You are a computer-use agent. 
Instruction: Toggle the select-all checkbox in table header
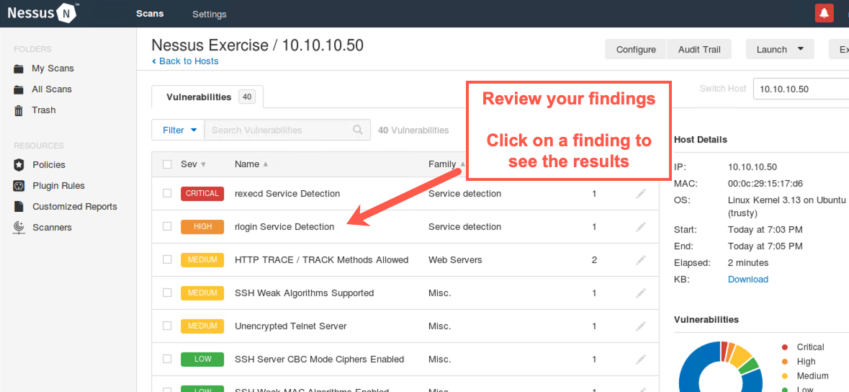click(167, 164)
